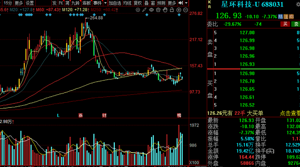Image resolution: width=300 pixels, height=167 pixels.
Task: Open the 事件 events item
Action: 97,3
